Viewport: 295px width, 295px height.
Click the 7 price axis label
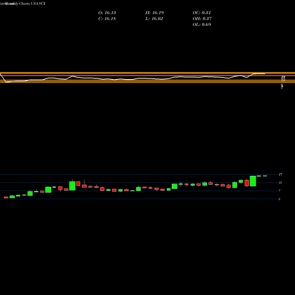[x=280, y=191]
